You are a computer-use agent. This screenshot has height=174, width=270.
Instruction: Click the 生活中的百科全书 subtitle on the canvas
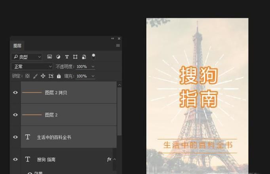[198, 145]
